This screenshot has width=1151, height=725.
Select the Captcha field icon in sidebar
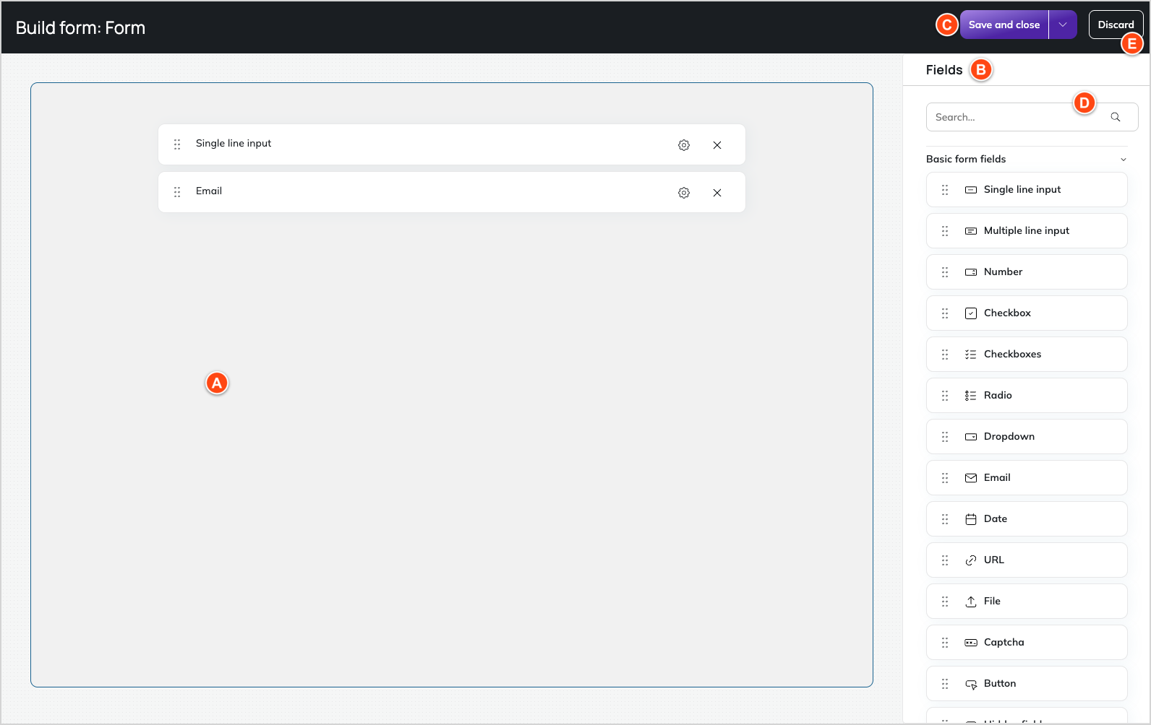[971, 643]
